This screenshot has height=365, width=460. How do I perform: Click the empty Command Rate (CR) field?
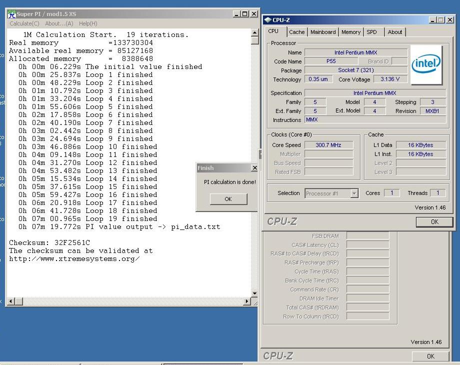pos(368,289)
